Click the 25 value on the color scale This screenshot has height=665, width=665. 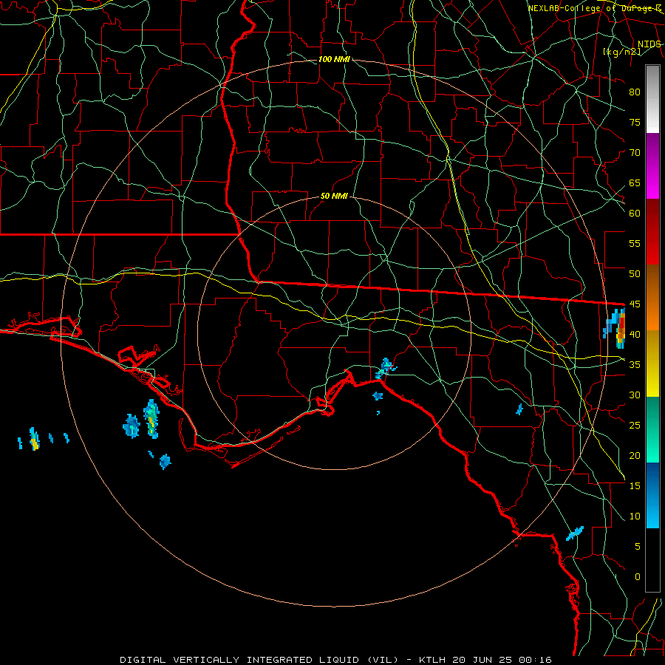[x=635, y=426]
